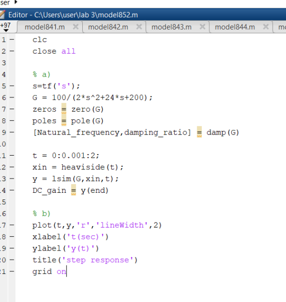Click the comment '% a)'
The image size is (286, 302).
[x=41, y=74]
